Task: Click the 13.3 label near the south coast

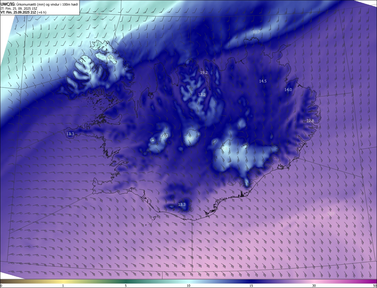Action: 182,204
